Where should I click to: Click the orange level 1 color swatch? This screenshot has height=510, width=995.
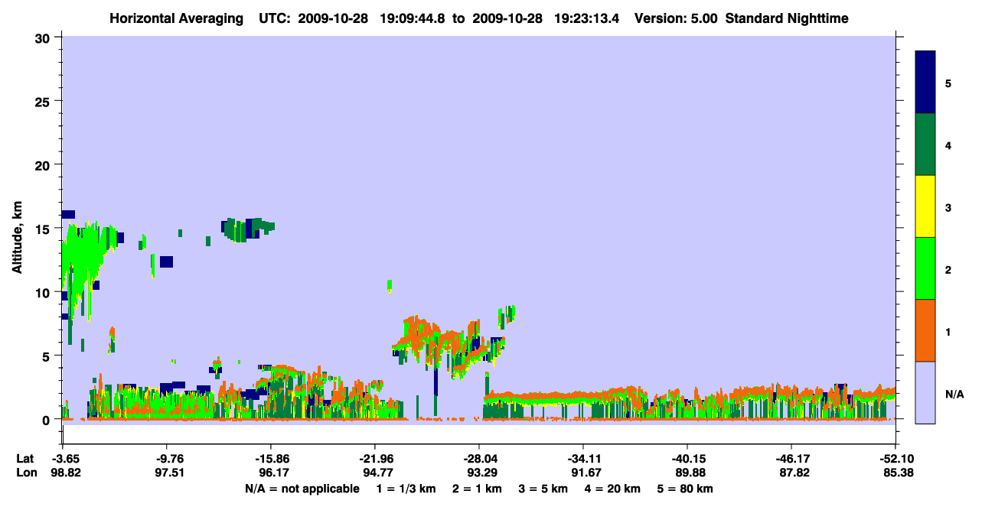pos(925,330)
